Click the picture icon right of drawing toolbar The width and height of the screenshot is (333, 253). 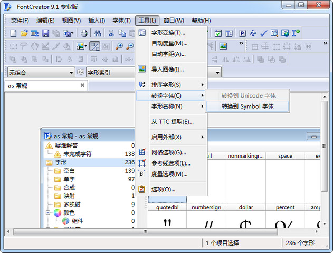coord(223,46)
